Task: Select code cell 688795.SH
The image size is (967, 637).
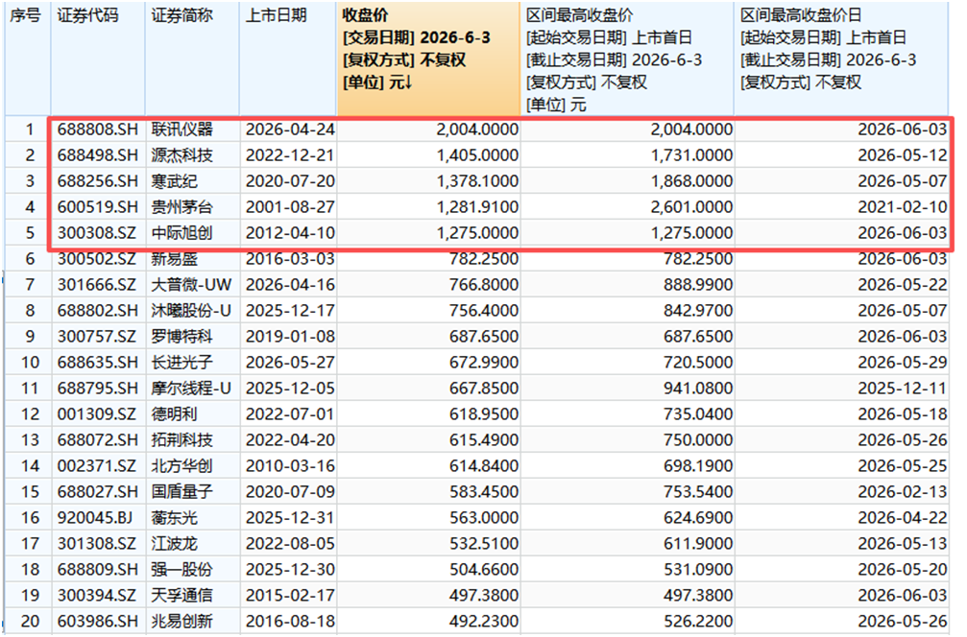Action: pos(98,389)
